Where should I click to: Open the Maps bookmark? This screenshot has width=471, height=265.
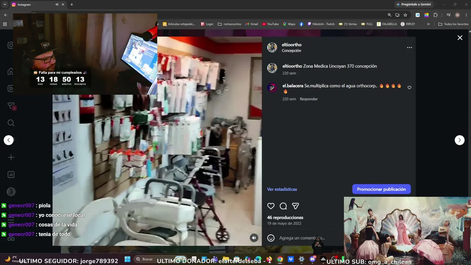click(289, 24)
